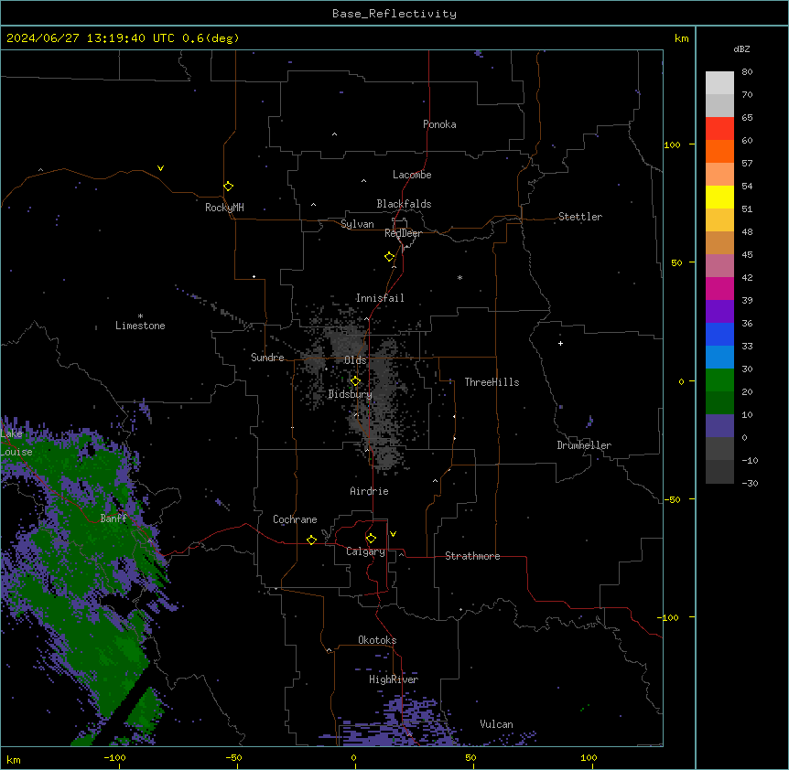Click the Olds town label
The width and height of the screenshot is (789, 770).
pyautogui.click(x=355, y=360)
